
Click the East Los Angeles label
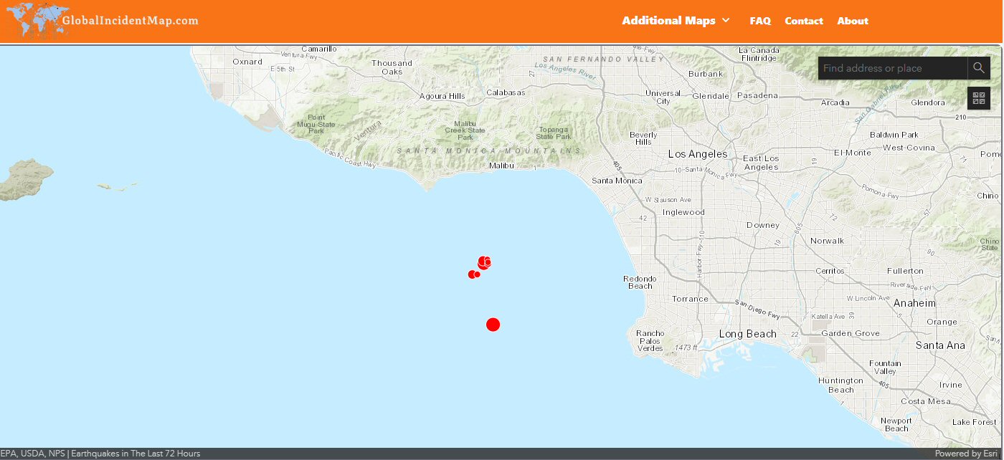tap(761, 163)
